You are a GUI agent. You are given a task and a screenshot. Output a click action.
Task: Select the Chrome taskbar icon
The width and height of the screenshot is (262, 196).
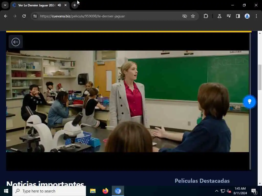pos(118,191)
